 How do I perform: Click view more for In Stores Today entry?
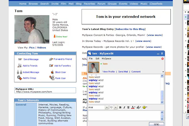[143, 41]
